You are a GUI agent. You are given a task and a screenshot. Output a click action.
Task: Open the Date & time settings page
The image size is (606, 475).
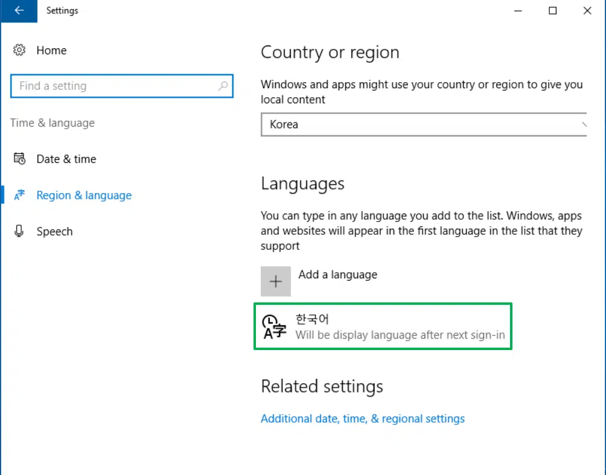pos(66,159)
